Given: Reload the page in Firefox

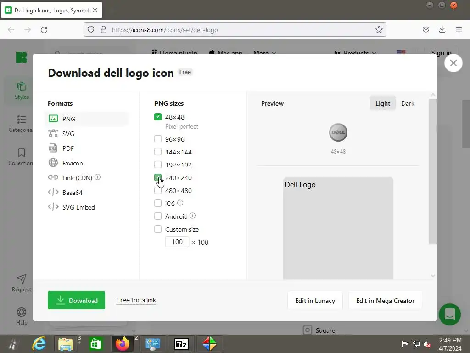Looking at the screenshot, I should point(44,30).
